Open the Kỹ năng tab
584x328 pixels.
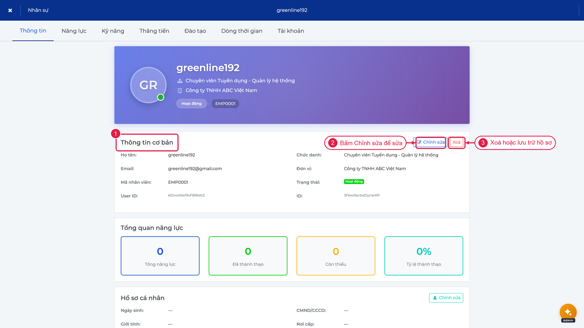pos(113,31)
